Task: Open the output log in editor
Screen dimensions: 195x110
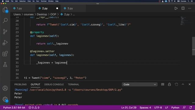Action: (176, 84)
